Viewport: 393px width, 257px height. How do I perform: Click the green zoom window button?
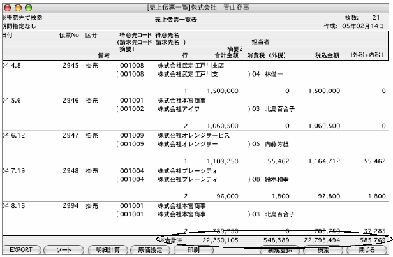click(x=28, y=5)
